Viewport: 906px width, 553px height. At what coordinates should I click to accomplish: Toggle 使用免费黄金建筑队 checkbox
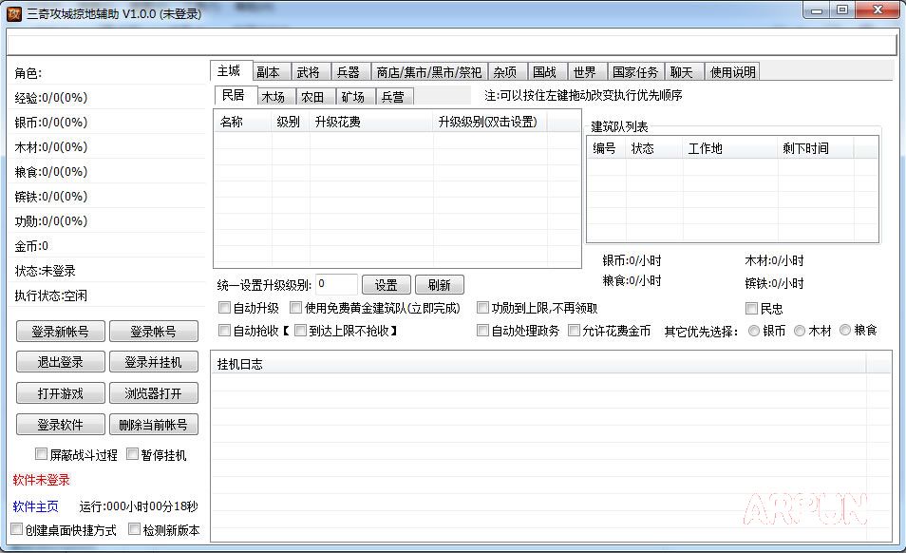click(x=296, y=308)
